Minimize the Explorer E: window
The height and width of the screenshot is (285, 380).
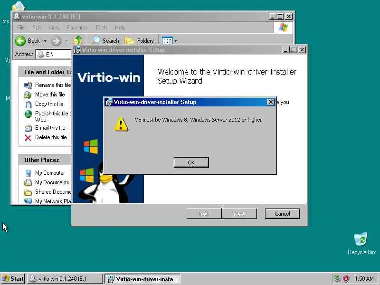(272, 17)
